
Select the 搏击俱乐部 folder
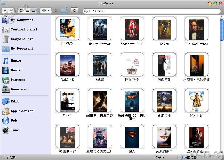coord(68,136)
